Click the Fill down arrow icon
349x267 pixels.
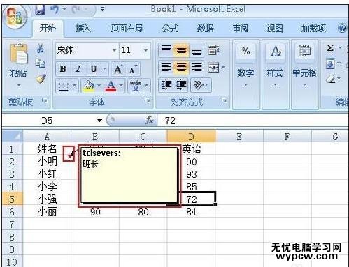[x=330, y=63]
